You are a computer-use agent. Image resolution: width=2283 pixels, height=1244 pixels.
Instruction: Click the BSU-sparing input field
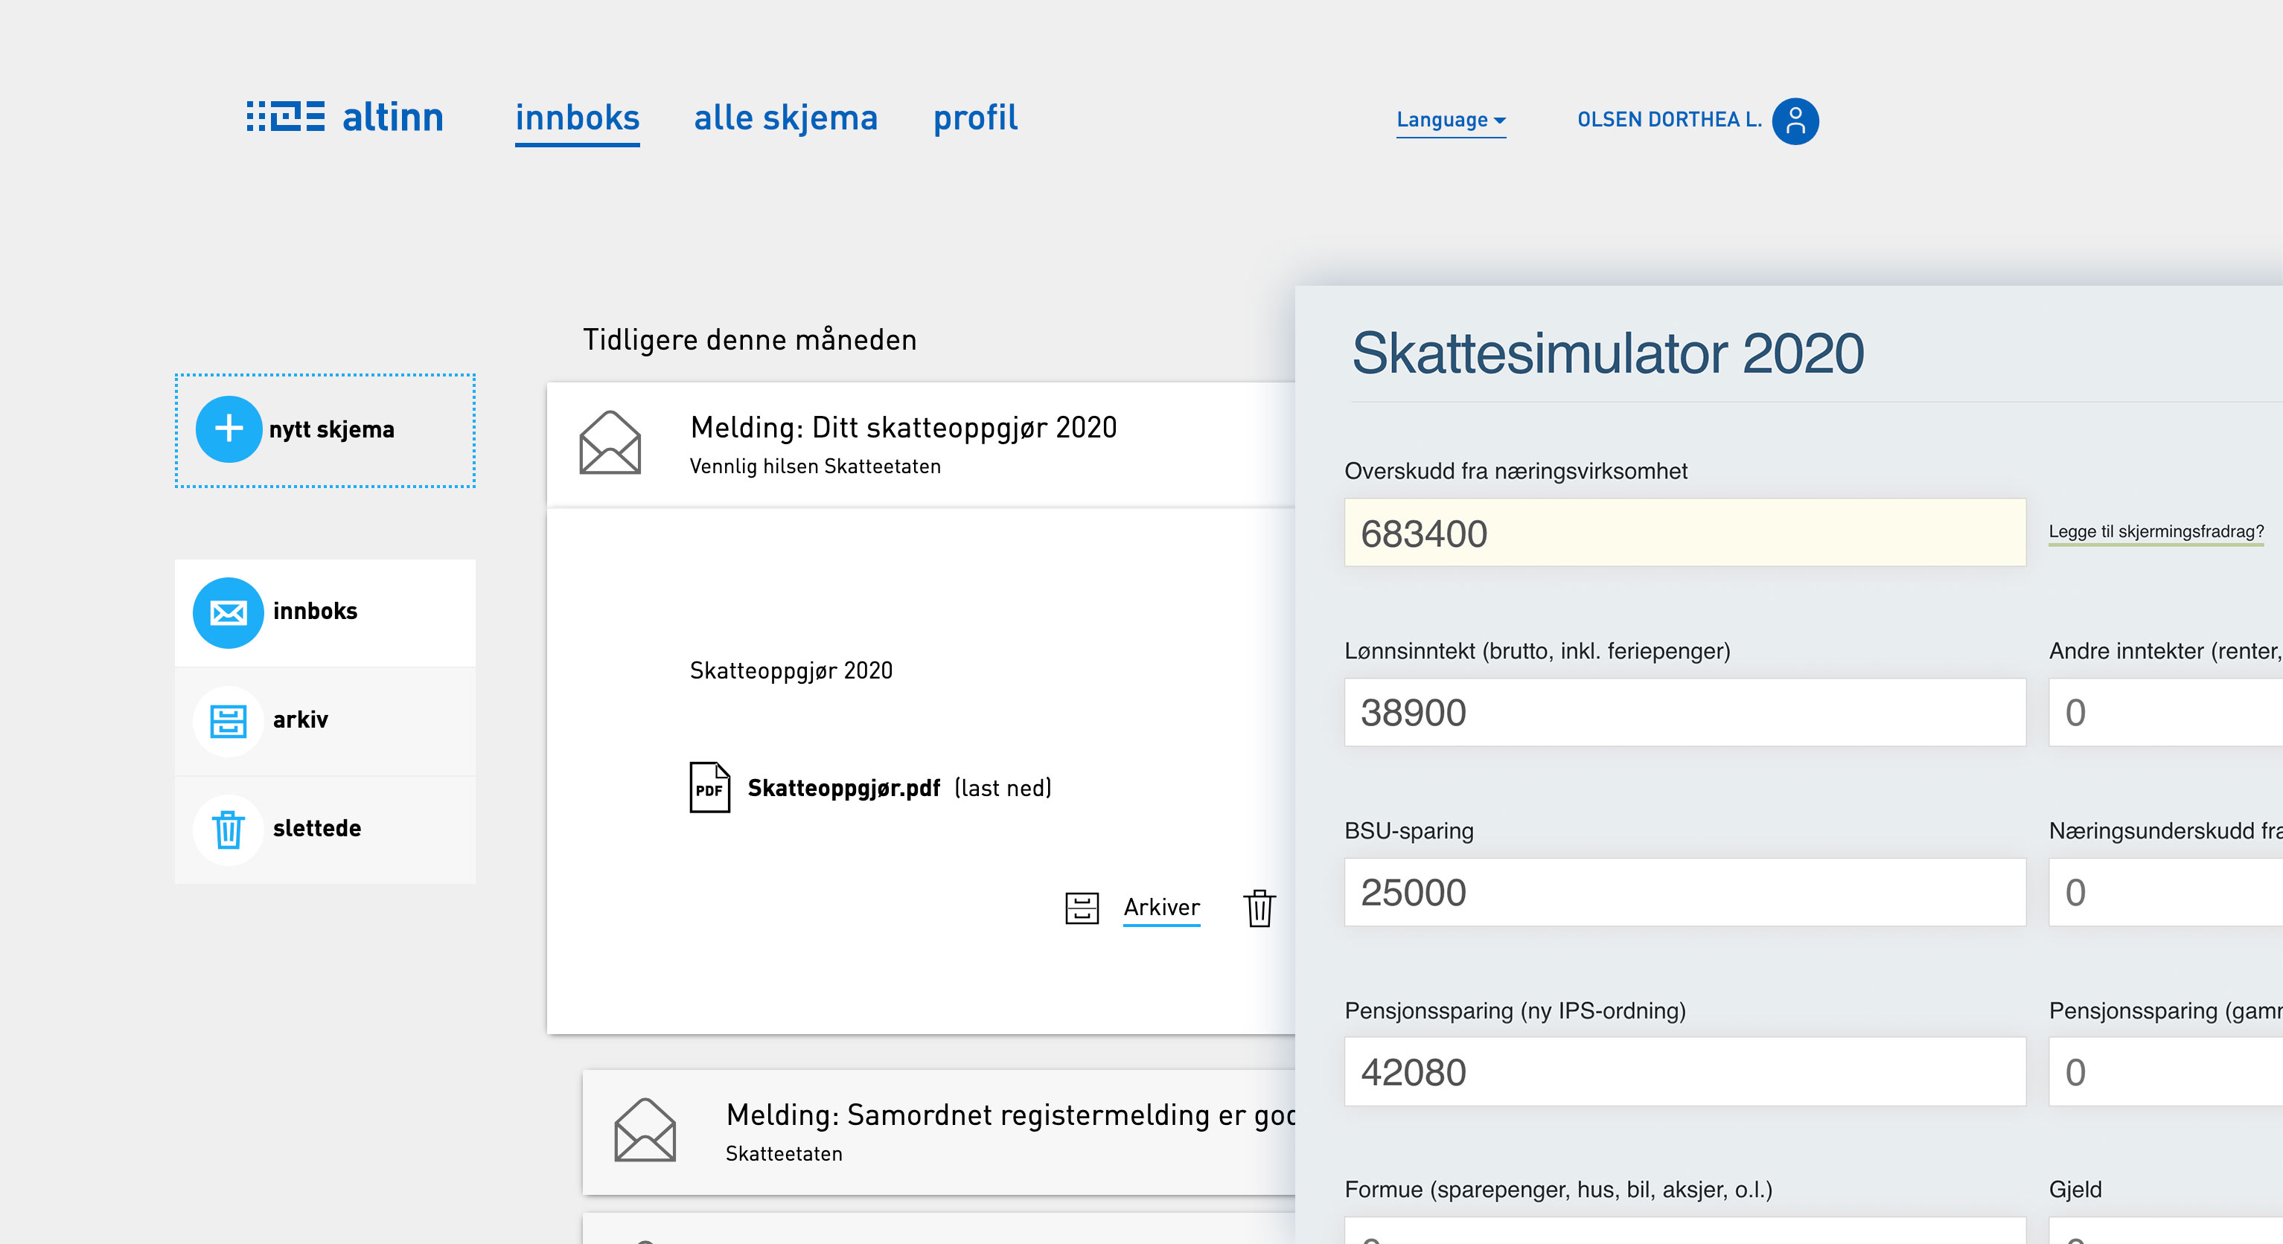coord(1684,892)
